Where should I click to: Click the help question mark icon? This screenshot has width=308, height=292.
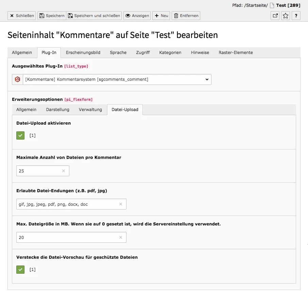coord(296,16)
